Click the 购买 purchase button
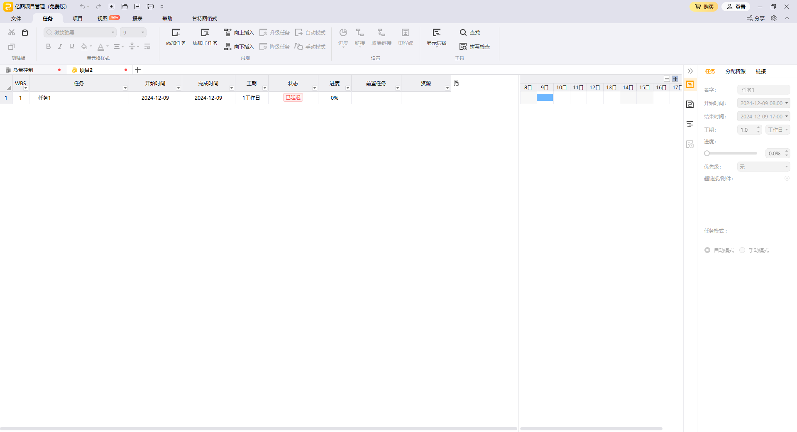This screenshot has width=797, height=432. pyautogui.click(x=704, y=7)
